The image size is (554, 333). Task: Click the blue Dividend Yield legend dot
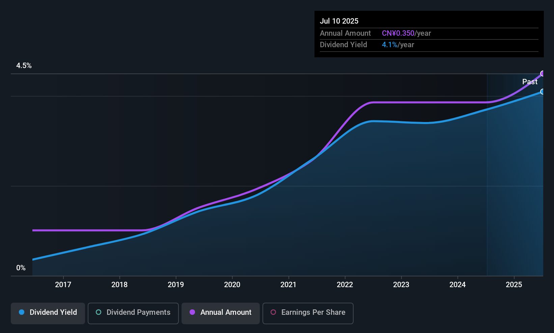(x=22, y=312)
